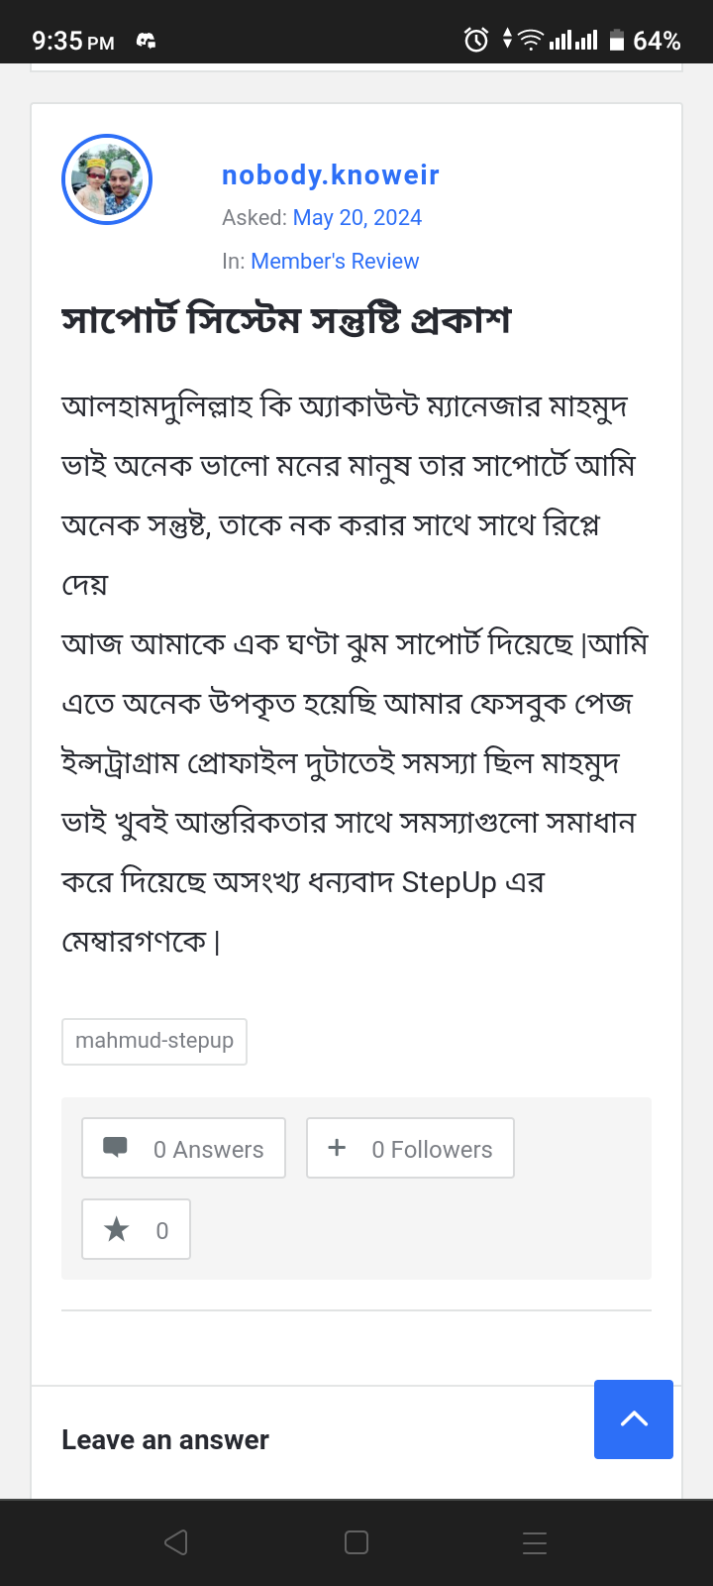Tap the plus icon beside Followers
The image size is (713, 1586).
click(337, 1148)
